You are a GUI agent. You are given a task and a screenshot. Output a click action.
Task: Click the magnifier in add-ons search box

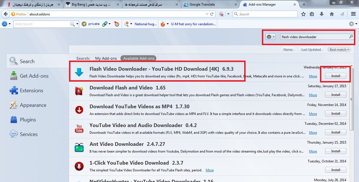[351, 37]
